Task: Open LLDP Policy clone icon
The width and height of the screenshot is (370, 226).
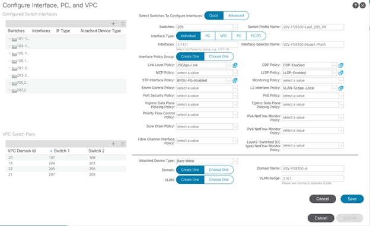Action: click(x=341, y=73)
